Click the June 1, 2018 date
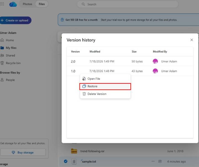199x167 pixels. point(175,151)
